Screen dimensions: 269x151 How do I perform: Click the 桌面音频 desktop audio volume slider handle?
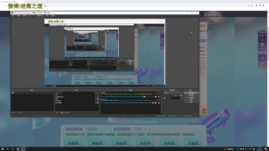(145, 97)
